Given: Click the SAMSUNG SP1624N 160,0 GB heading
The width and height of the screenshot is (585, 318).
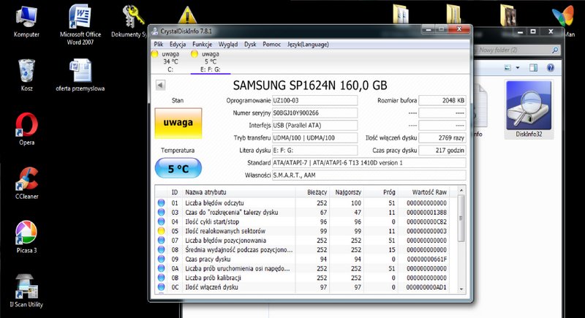Looking at the screenshot, I should tap(310, 86).
